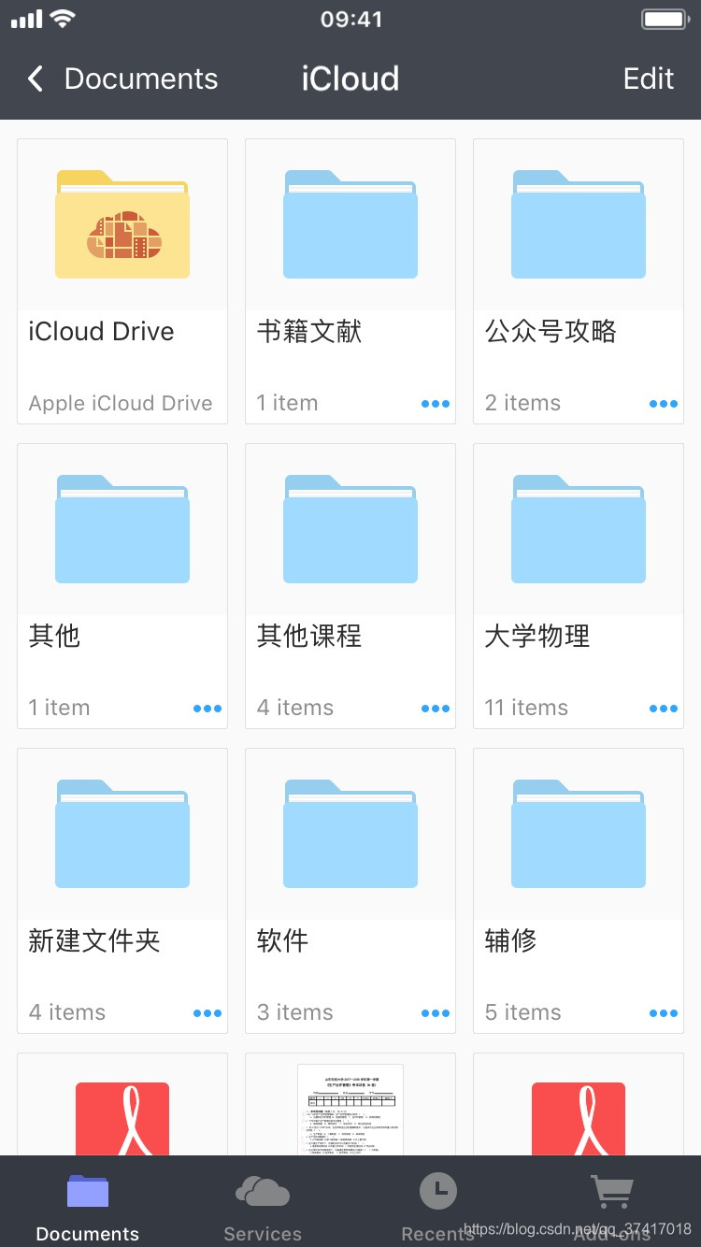Select the 大学物理 folder name
The width and height of the screenshot is (701, 1247).
pyautogui.click(x=537, y=637)
